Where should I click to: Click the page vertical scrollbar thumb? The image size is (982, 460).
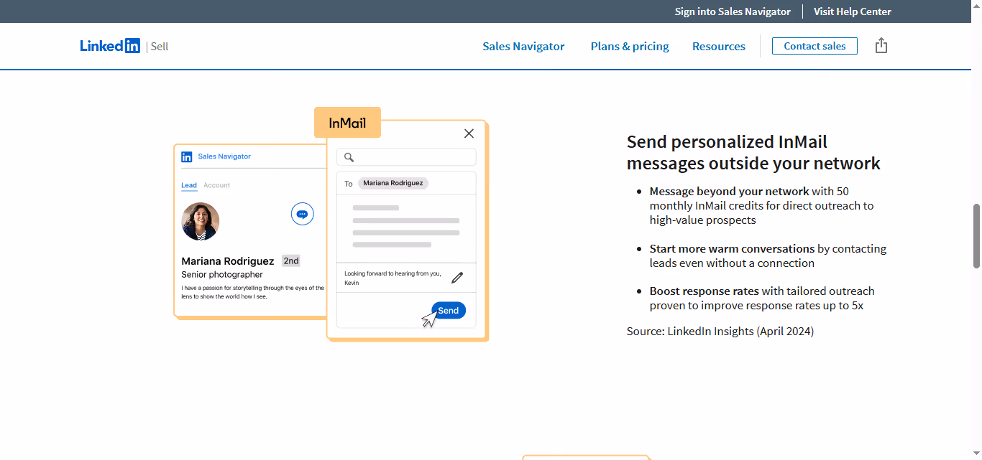pyautogui.click(x=976, y=236)
